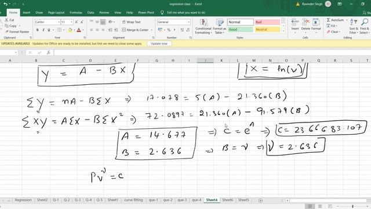Click Merge & Center
371x209 pixels.
click(x=135, y=30)
